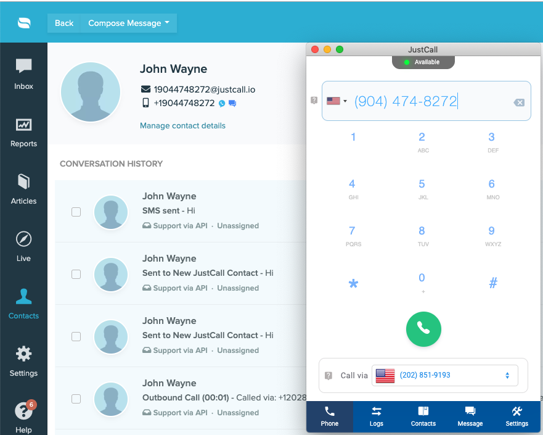This screenshot has width=543, height=435.
Task: Click John Wayne avatar in Outbound Call row
Action: 111,399
